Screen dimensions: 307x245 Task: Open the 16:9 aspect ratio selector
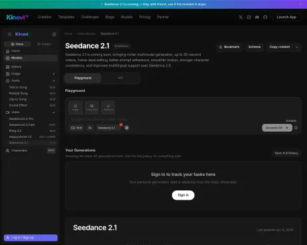(x=76, y=128)
